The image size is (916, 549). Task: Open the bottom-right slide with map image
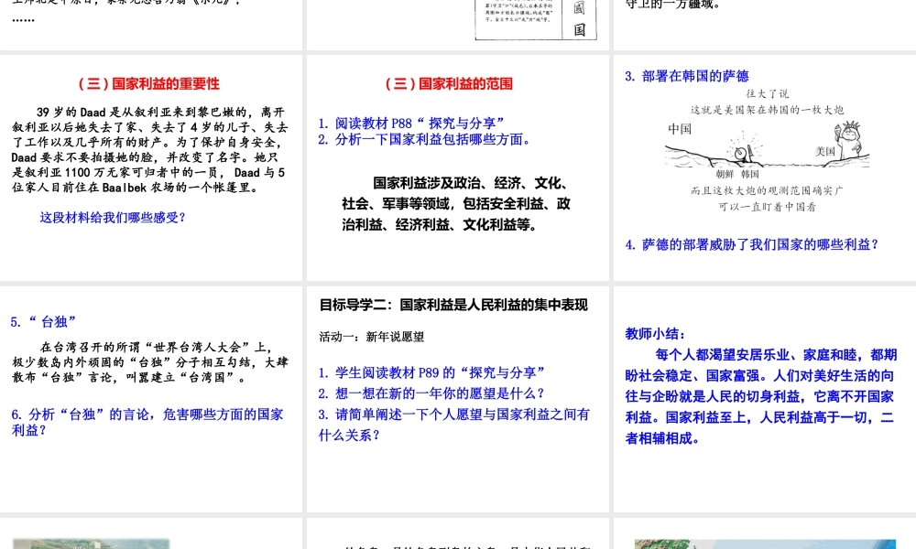pyautogui.click(x=764, y=535)
